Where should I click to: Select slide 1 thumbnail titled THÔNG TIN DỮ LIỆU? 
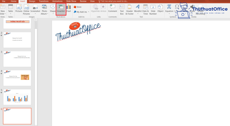pos(17,24)
